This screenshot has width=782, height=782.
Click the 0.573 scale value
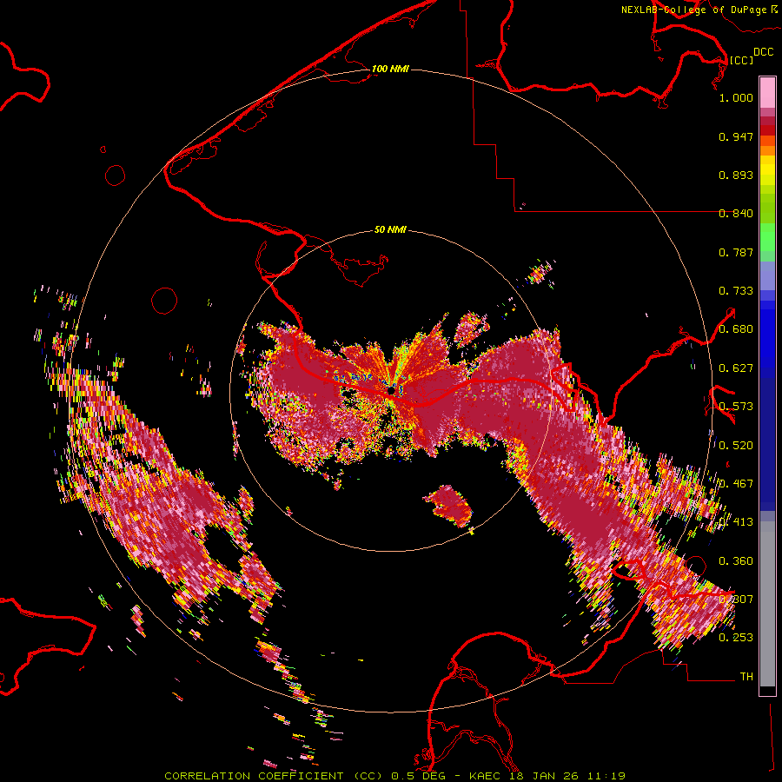tap(736, 407)
